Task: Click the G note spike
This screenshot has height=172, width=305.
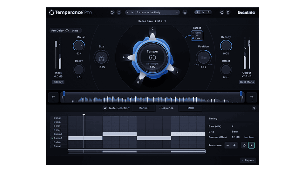Action: coord(142,76)
